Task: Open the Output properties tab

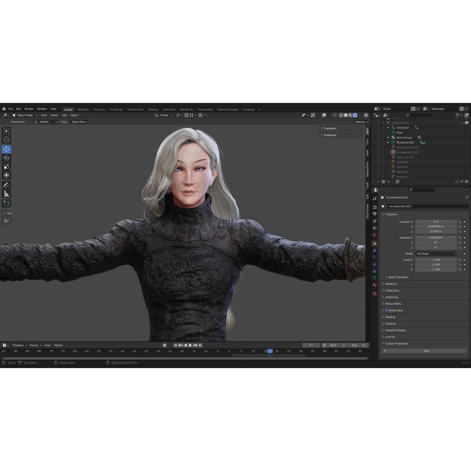Action: [375, 214]
